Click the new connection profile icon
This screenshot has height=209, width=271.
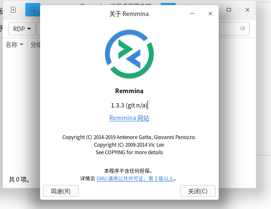pos(13,10)
